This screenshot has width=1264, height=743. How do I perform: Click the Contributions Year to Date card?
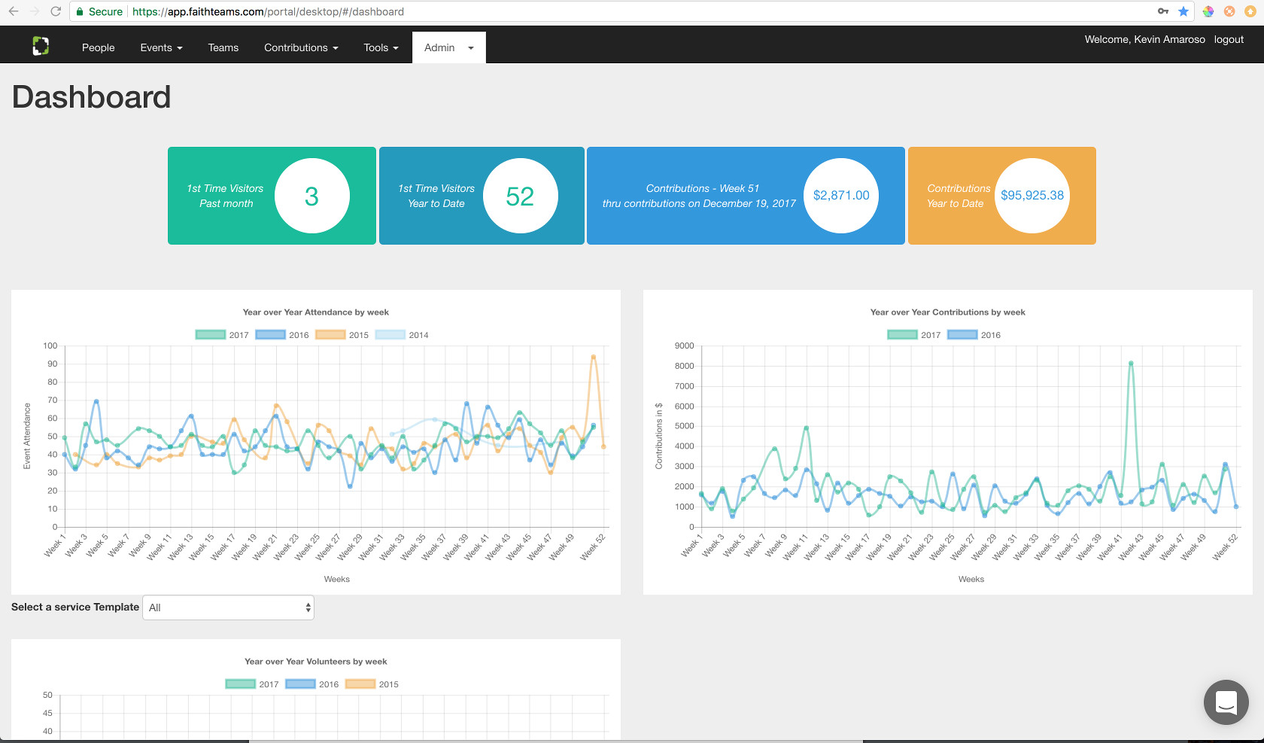click(x=1002, y=196)
